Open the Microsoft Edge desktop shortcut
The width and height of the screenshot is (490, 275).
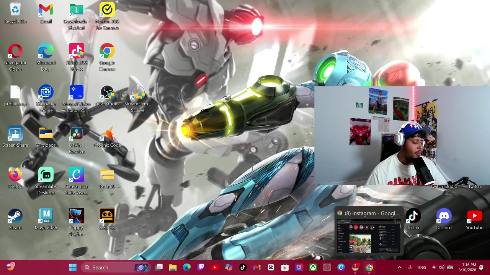[x=46, y=58]
